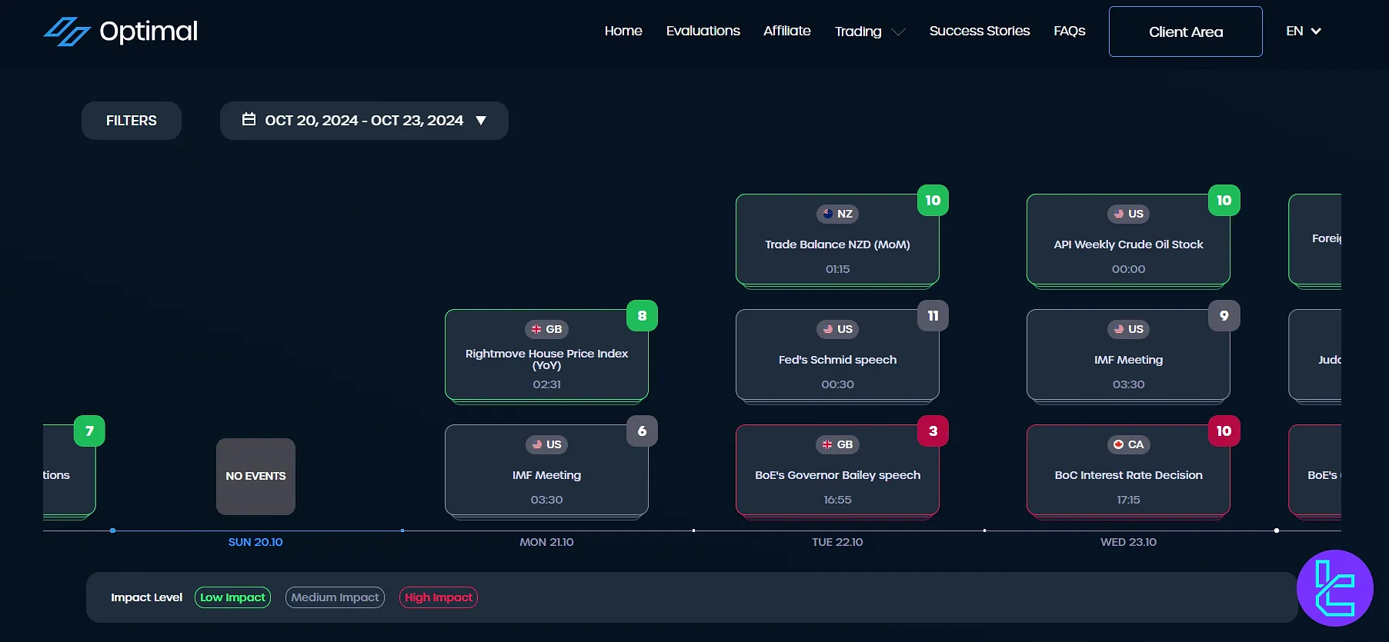
Task: Click NZ flag tag on Trade Balance card
Action: 837,214
